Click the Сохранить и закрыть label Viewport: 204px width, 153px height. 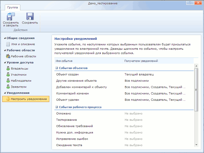pos(11,24)
